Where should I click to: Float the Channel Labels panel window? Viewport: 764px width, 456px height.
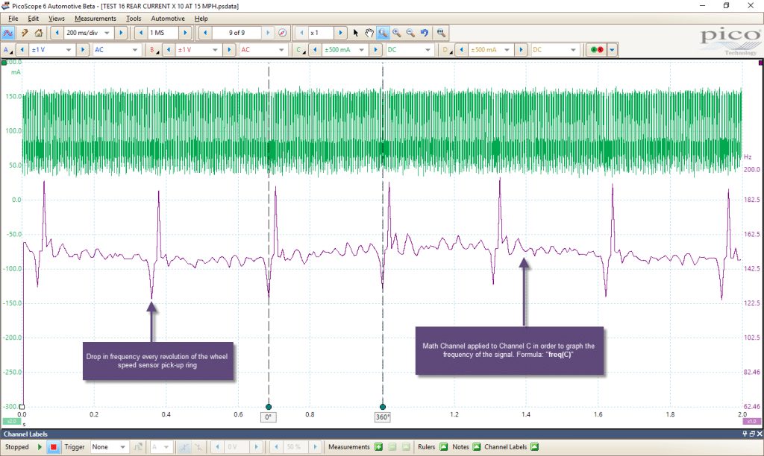752,434
